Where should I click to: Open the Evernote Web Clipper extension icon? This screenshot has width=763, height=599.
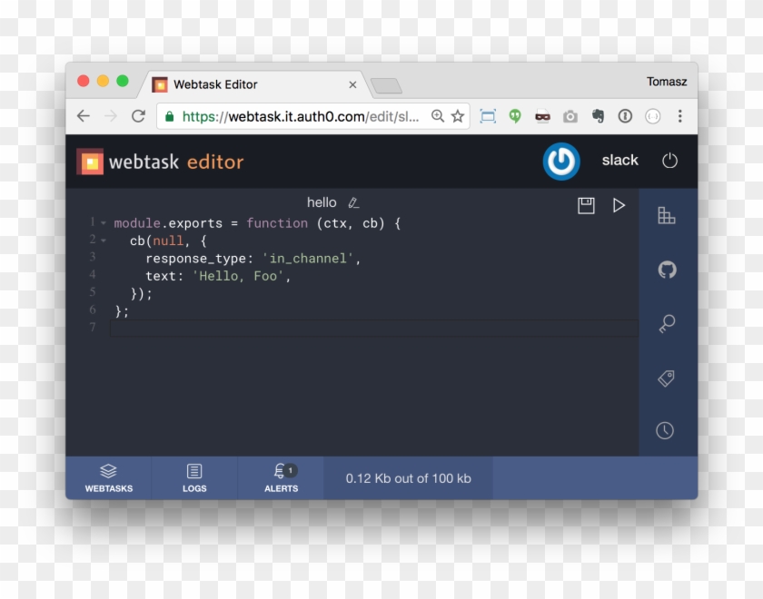coord(598,116)
